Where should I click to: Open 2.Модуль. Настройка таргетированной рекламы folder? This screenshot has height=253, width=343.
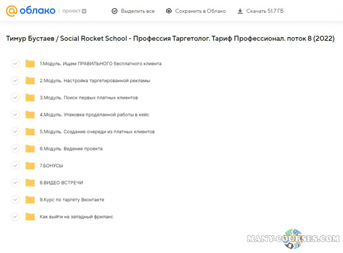click(x=95, y=80)
